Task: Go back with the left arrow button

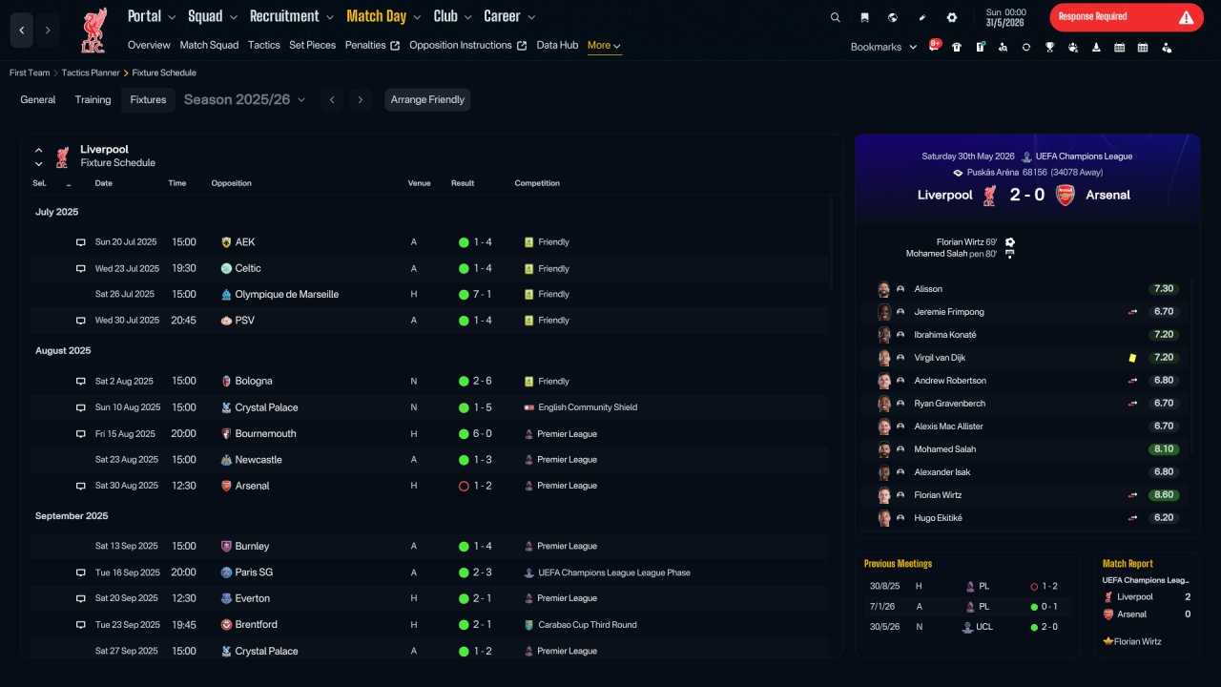Action: (x=22, y=31)
